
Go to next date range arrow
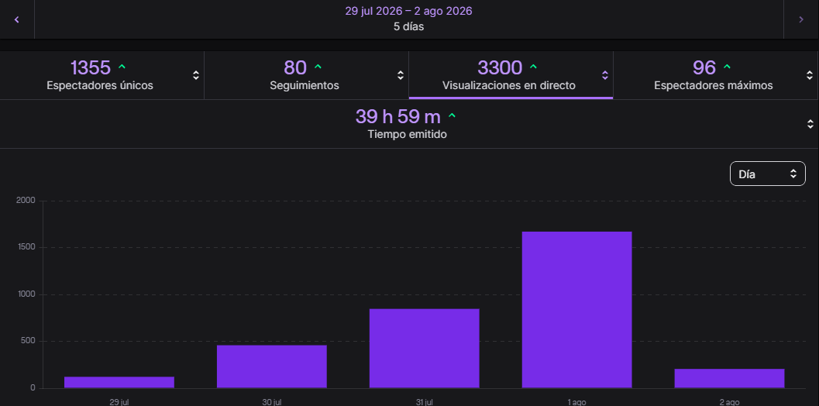tap(801, 19)
